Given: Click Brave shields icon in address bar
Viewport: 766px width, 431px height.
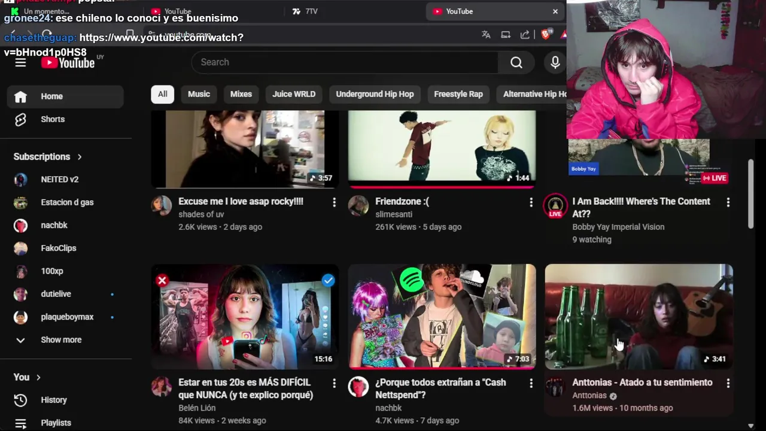Looking at the screenshot, I should point(546,35).
